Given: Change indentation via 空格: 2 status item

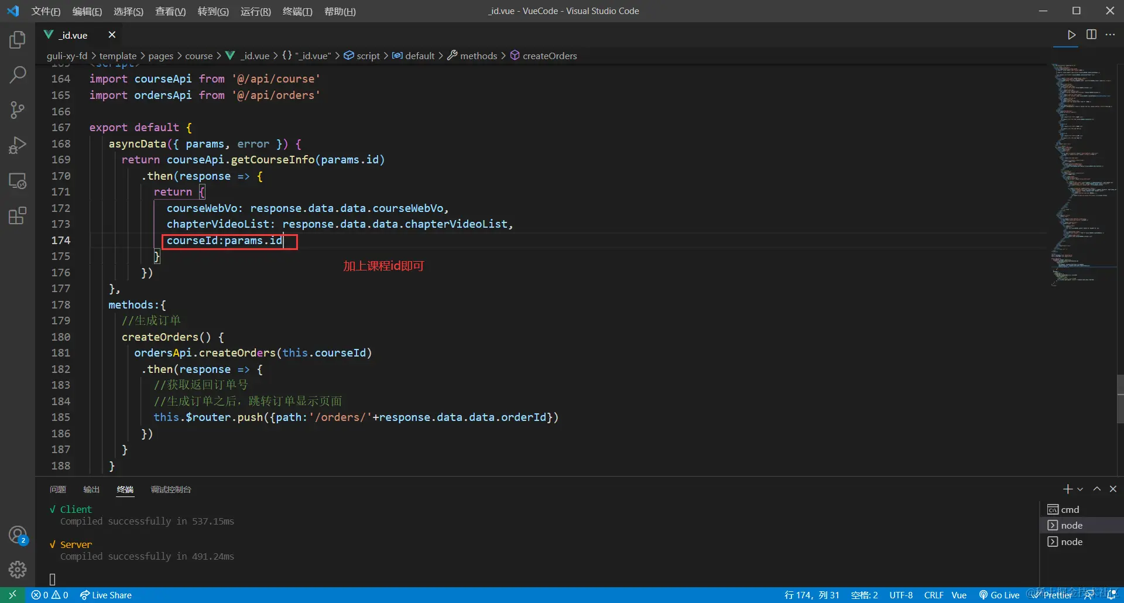Looking at the screenshot, I should coord(864,595).
